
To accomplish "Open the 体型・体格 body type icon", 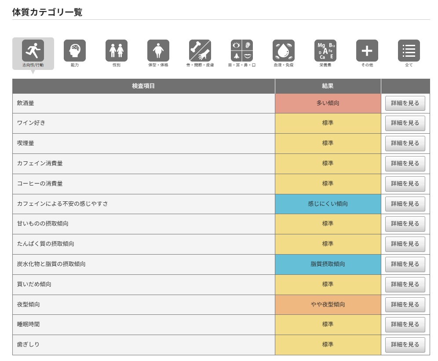I will pyautogui.click(x=158, y=51).
